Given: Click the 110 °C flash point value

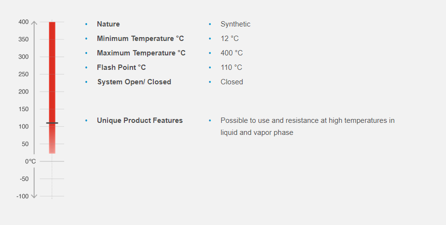Looking at the screenshot, I should (231, 67).
